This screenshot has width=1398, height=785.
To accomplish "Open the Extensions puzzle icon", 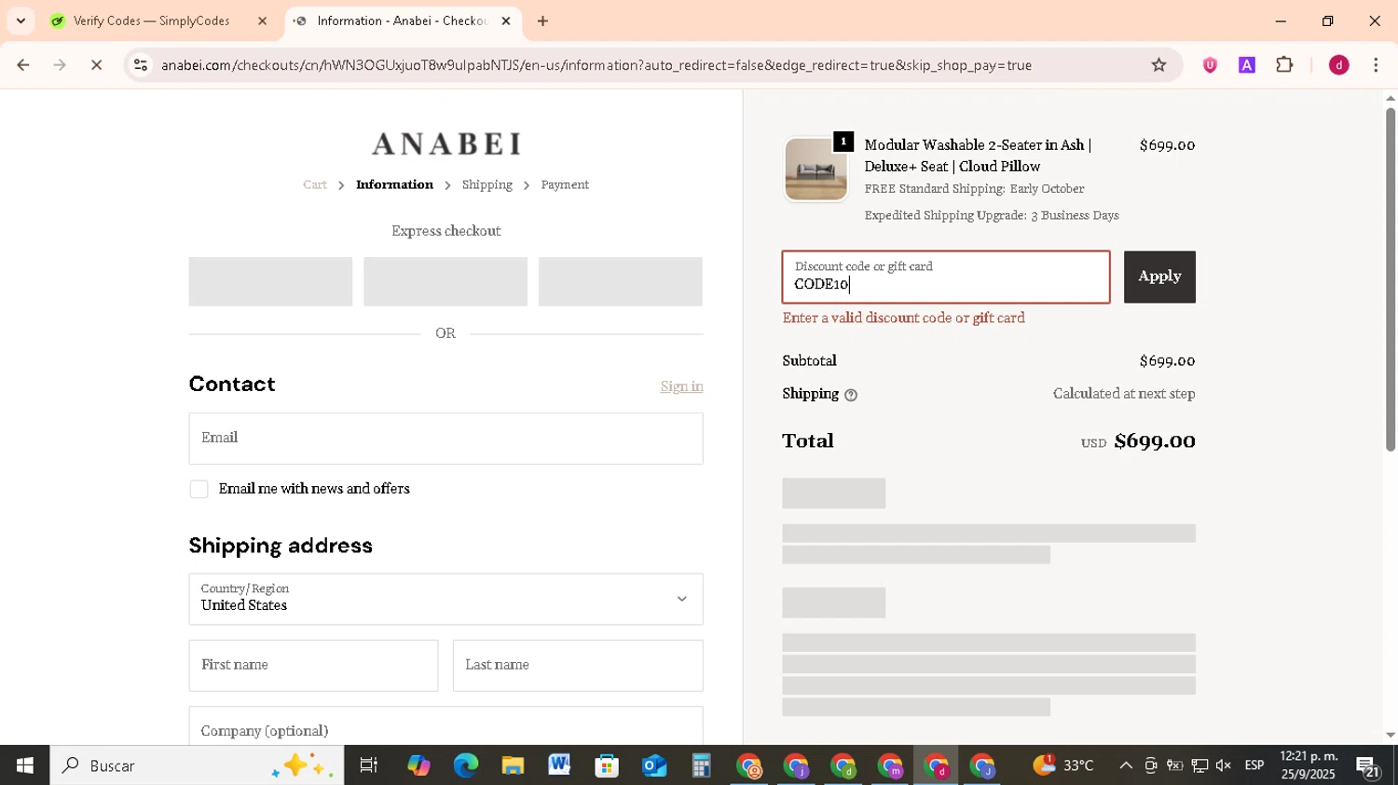I will 1284,65.
